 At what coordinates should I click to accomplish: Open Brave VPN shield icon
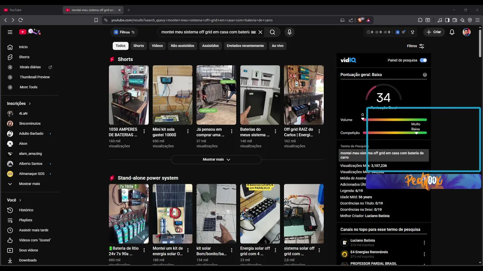[470, 20]
